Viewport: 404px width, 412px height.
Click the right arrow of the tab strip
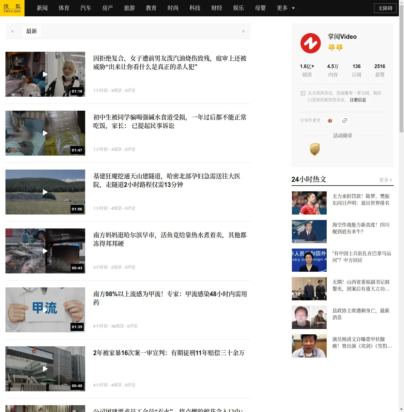click(x=244, y=31)
